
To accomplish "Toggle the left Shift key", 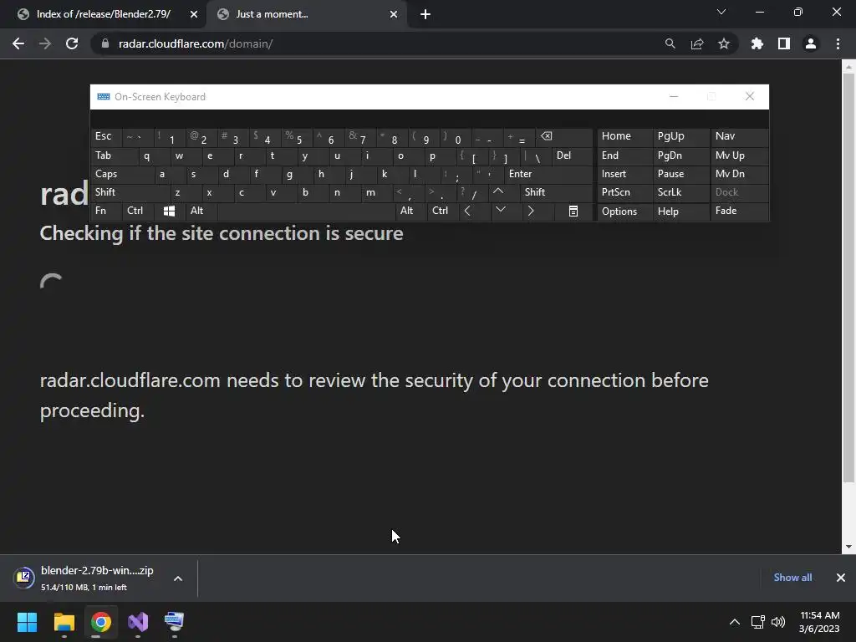I will pos(130,192).
